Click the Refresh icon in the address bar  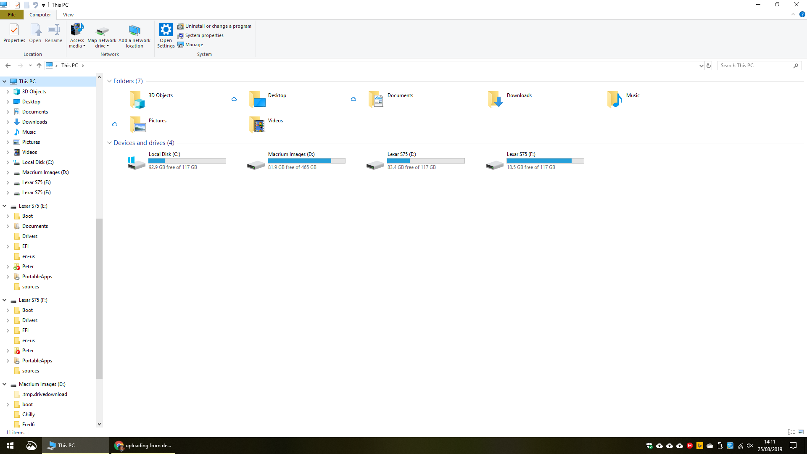(x=709, y=66)
